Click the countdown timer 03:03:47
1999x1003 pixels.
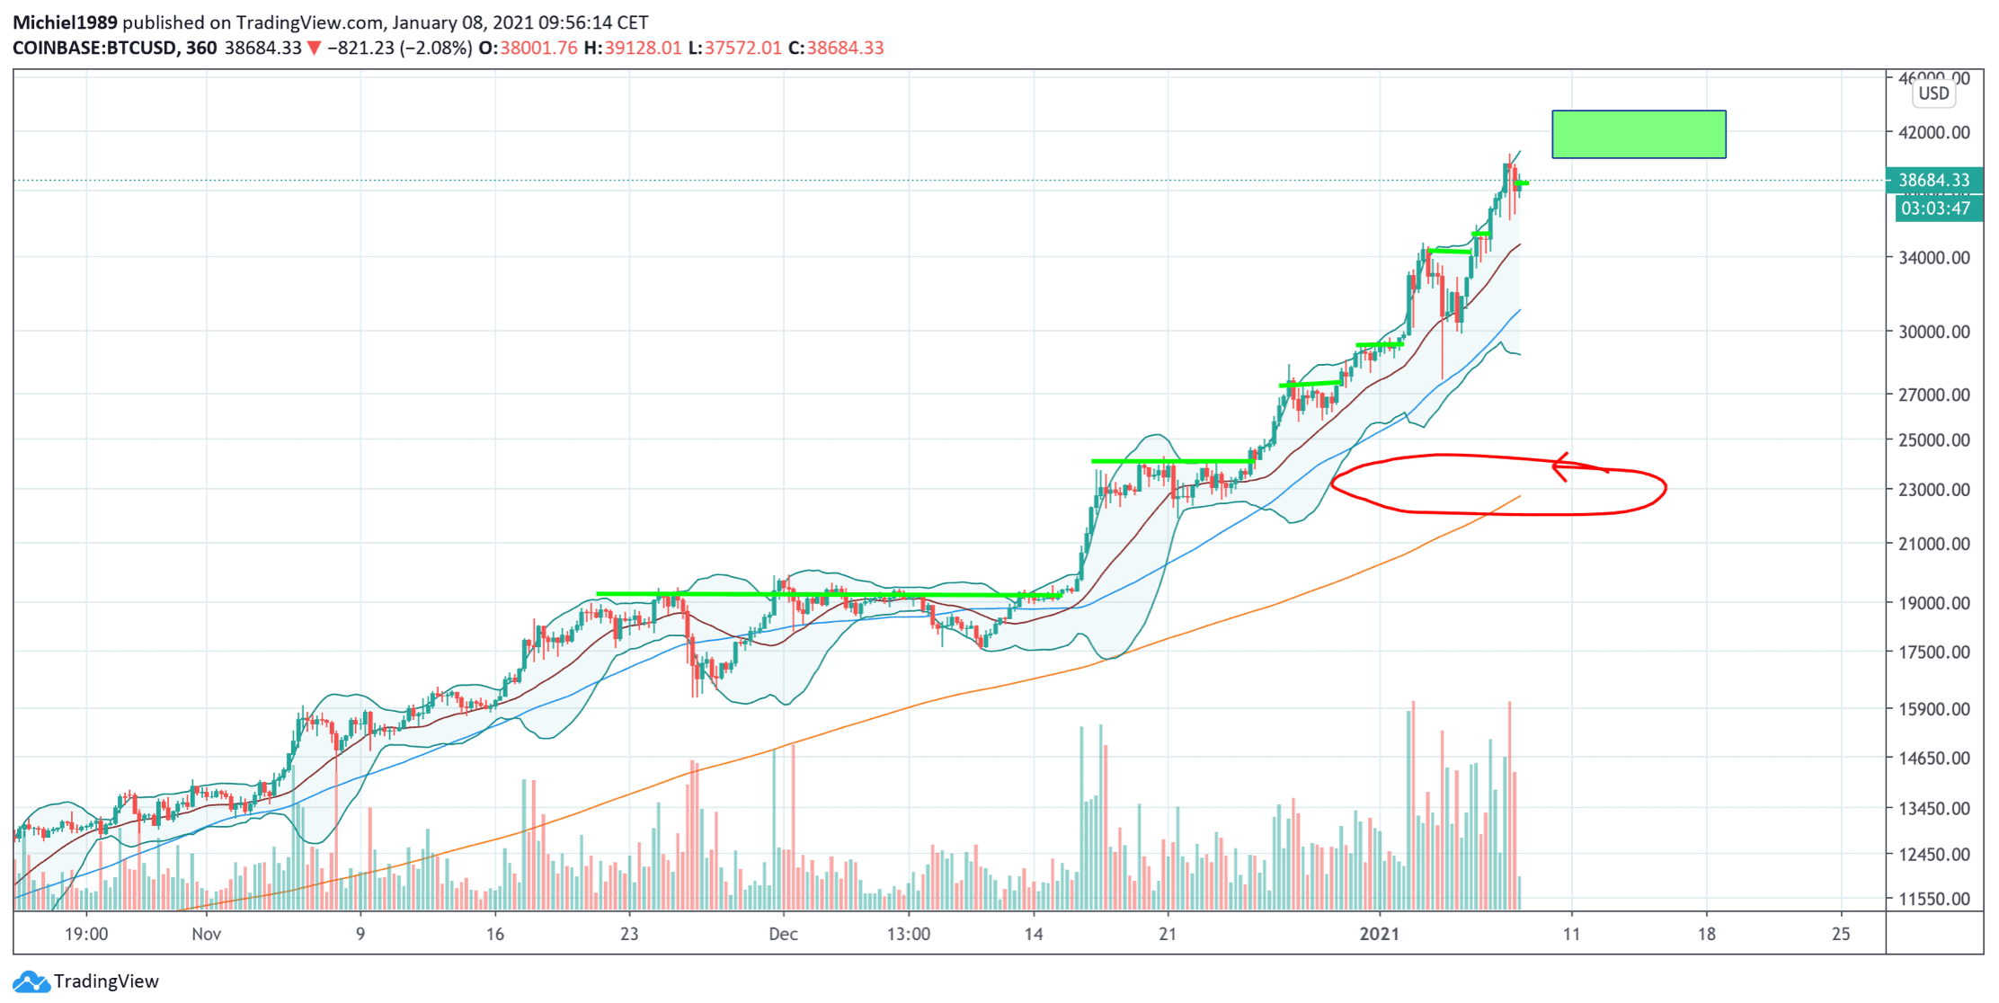tap(1936, 209)
